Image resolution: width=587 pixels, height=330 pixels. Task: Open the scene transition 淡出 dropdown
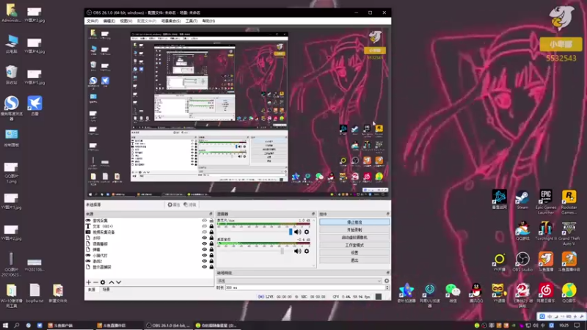click(299, 281)
